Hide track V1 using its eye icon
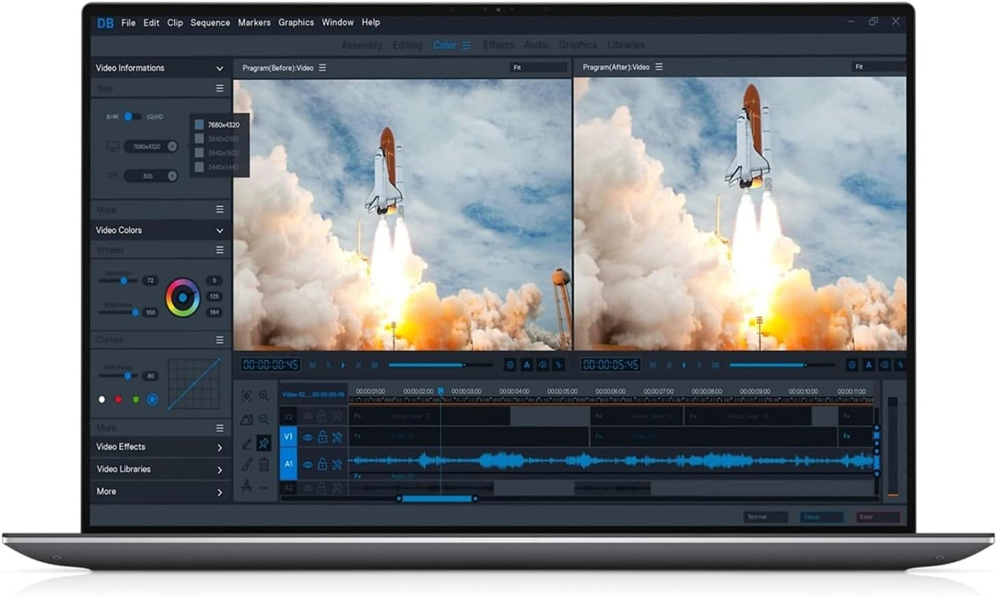 tap(308, 437)
